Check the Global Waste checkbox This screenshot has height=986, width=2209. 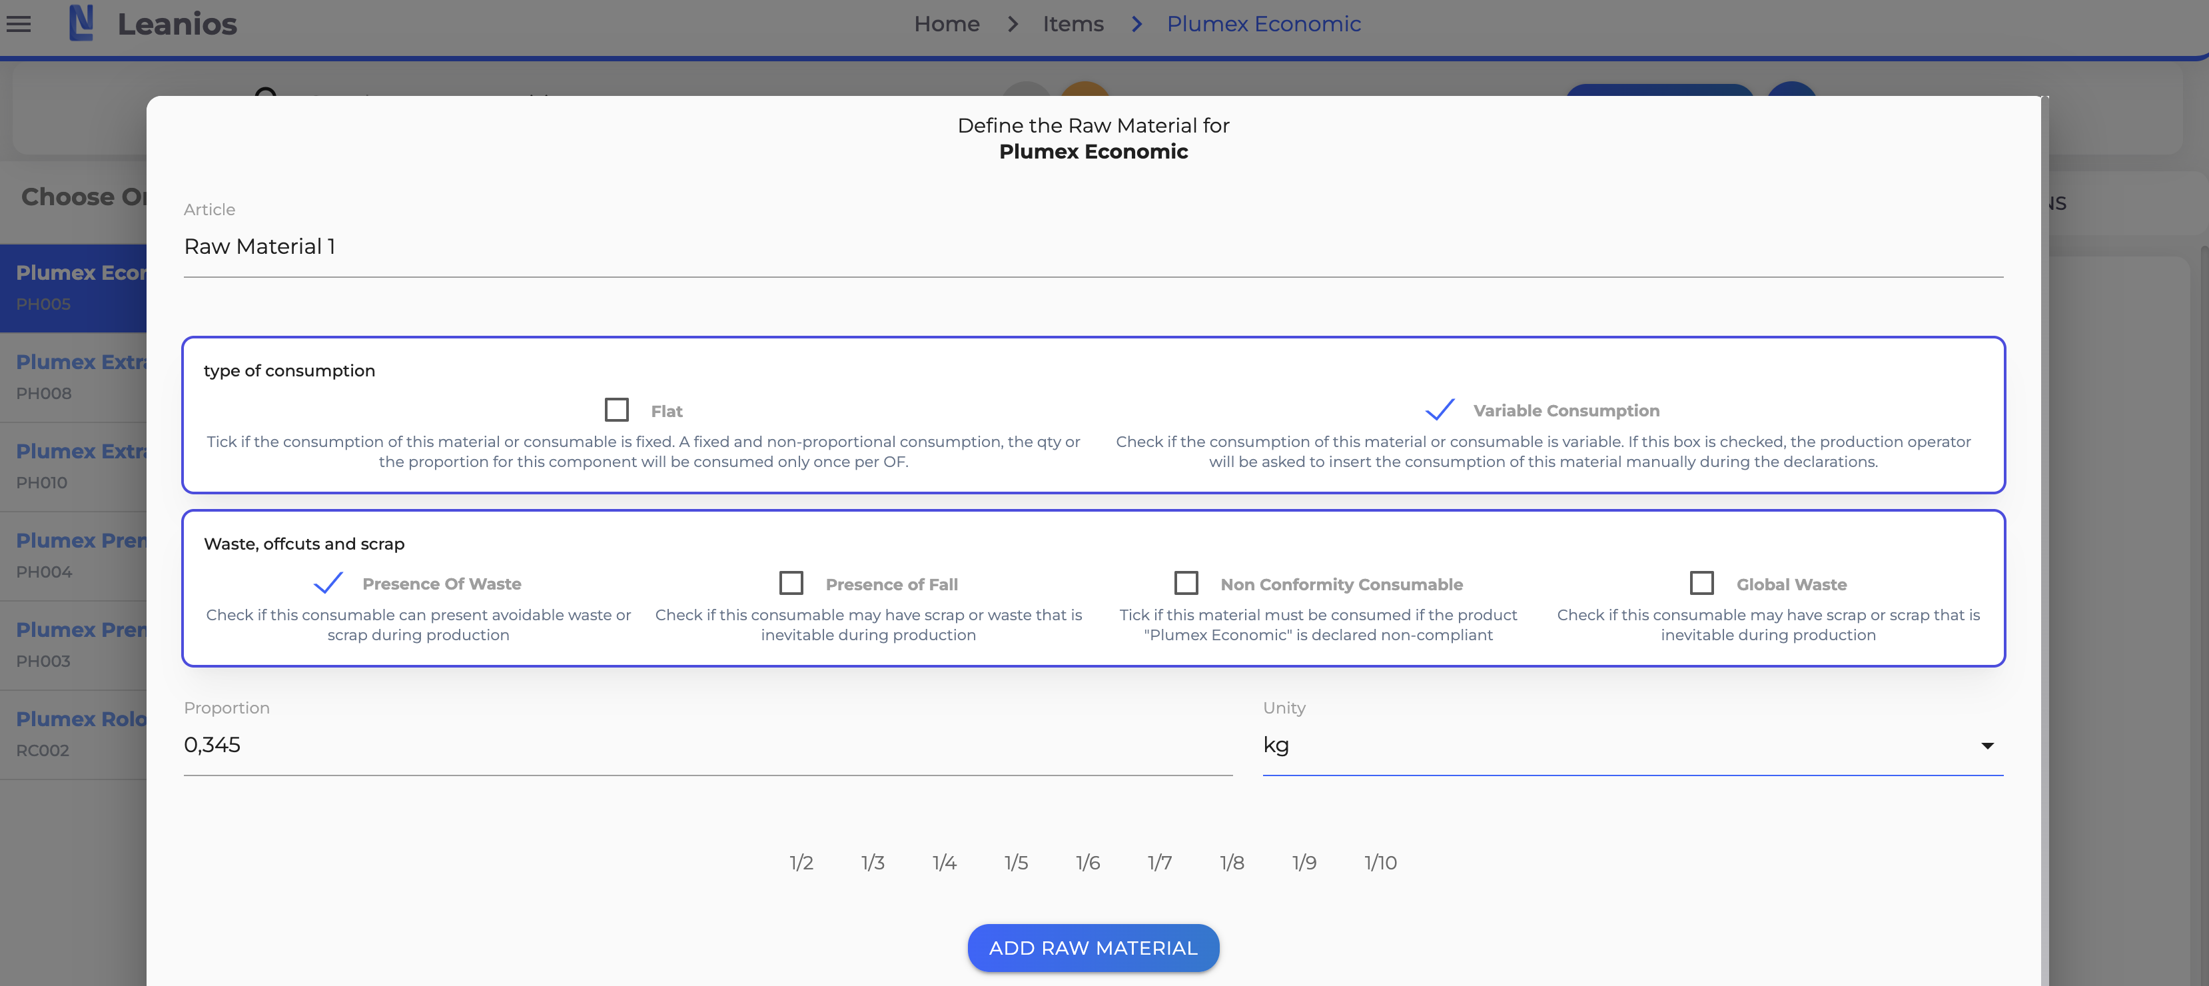click(1701, 583)
